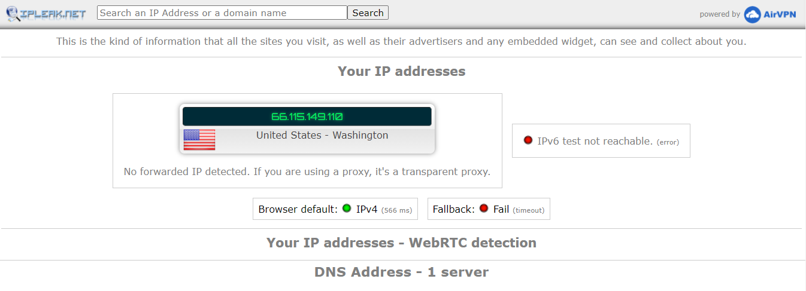
Task: Click the Search button
Action: [x=368, y=13]
